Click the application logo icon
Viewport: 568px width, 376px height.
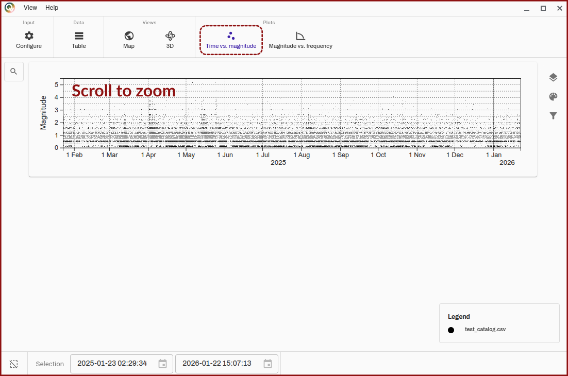coord(10,8)
